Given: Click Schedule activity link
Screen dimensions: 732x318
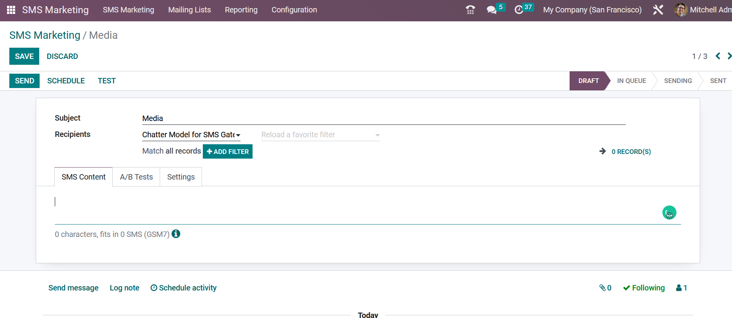Looking at the screenshot, I should click(183, 288).
